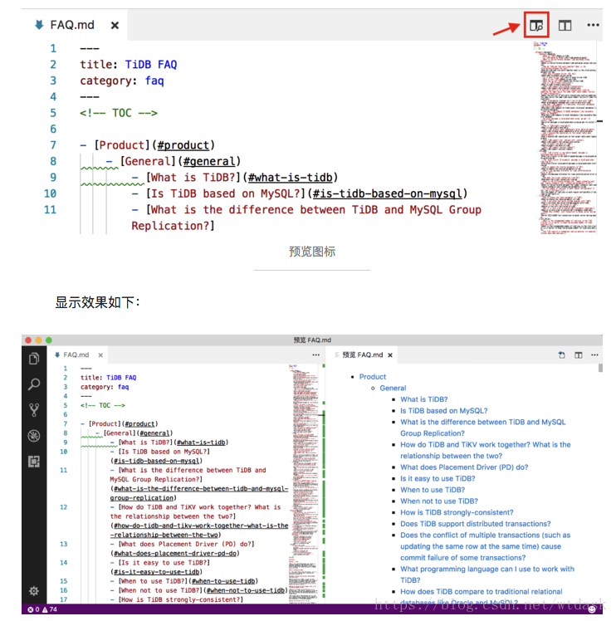Open 'When to use TiDB?' preview link

point(433,490)
